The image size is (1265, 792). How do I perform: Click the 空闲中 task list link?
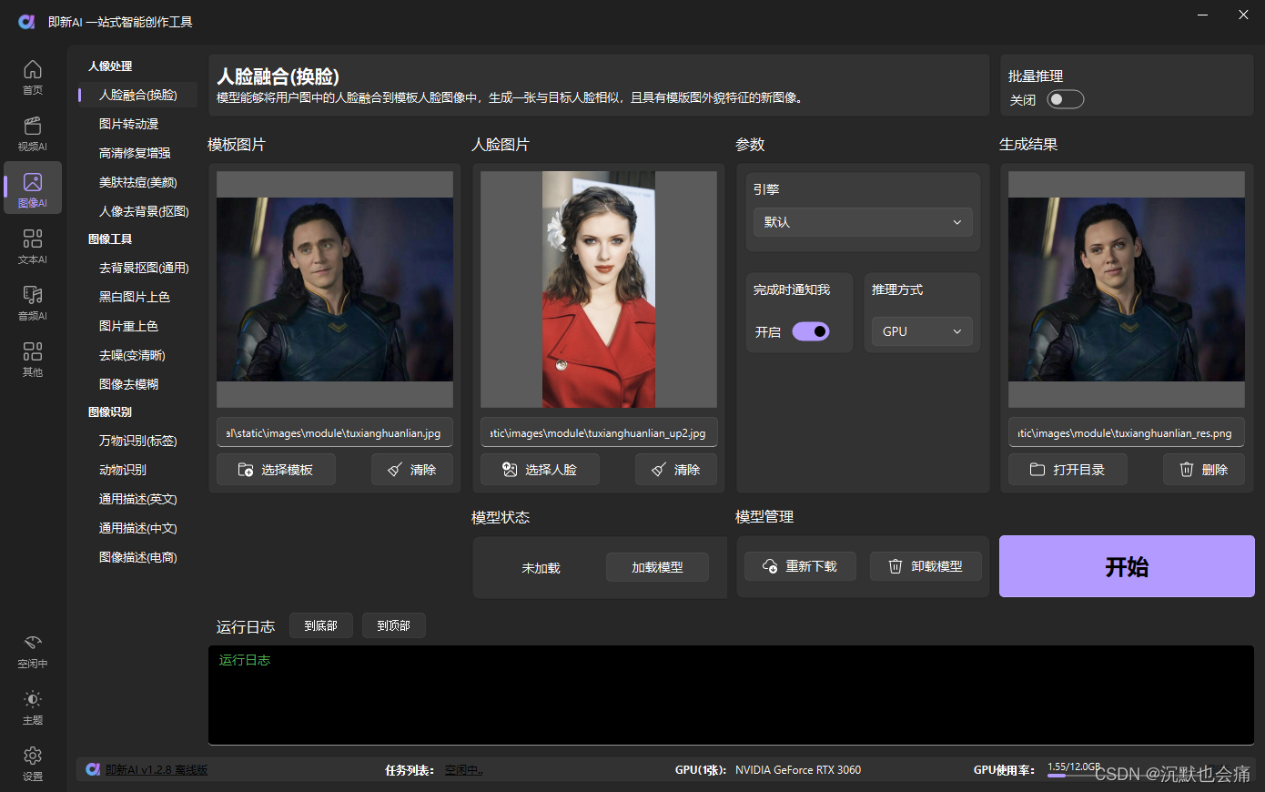click(x=464, y=770)
